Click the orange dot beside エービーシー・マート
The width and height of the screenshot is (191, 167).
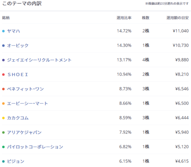pos(3,103)
